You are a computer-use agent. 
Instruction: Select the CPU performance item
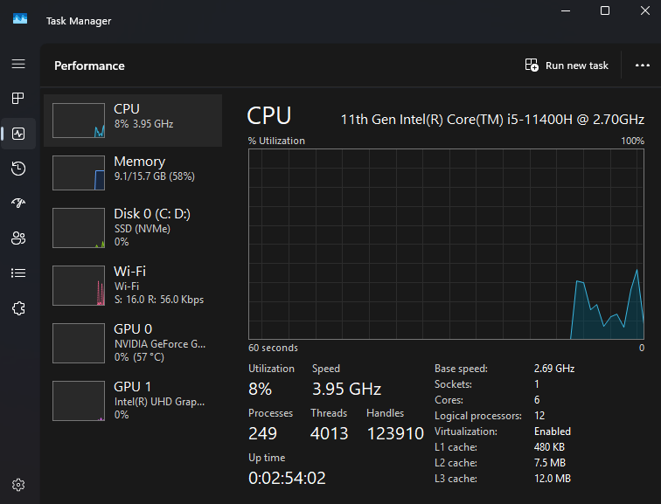coord(133,121)
